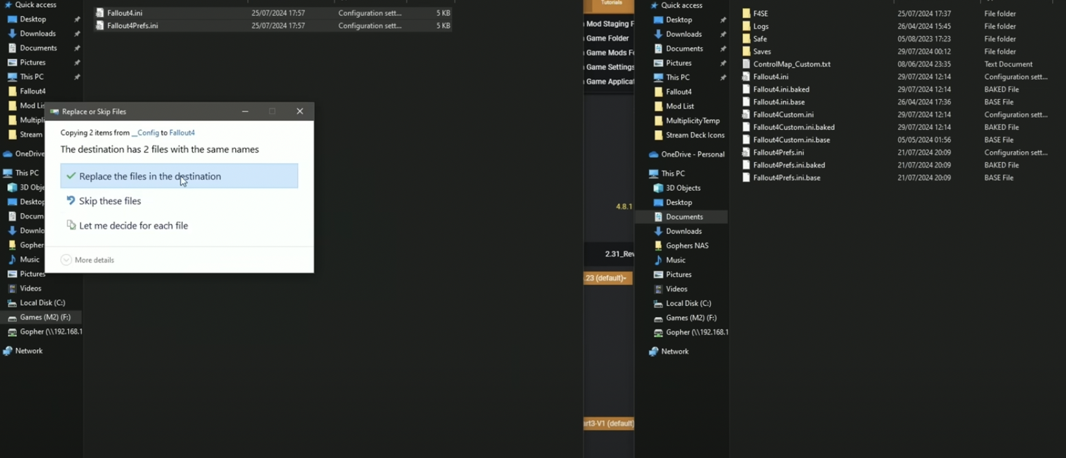This screenshot has width=1066, height=458.
Task: Select Fallout4Prefs.ini in the left file list
Action: [132, 26]
